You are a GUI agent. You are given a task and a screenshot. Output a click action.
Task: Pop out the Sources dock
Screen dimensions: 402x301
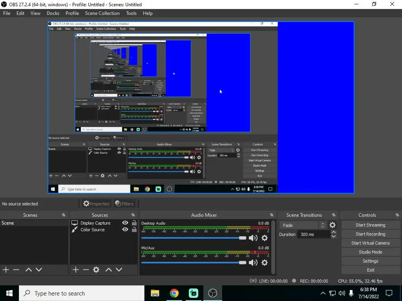click(133, 215)
